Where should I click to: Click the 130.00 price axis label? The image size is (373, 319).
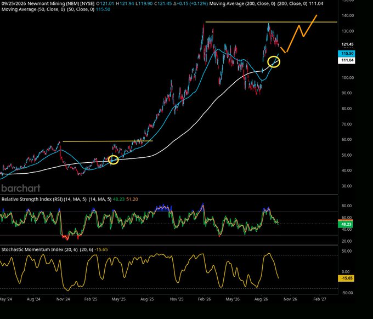pyautogui.click(x=348, y=31)
